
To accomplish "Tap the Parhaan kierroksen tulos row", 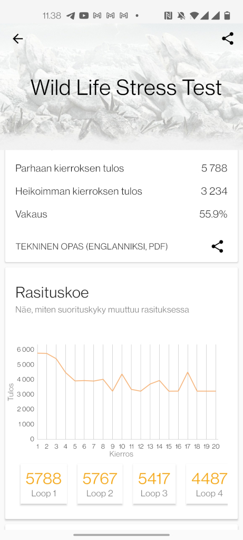I will [121, 168].
